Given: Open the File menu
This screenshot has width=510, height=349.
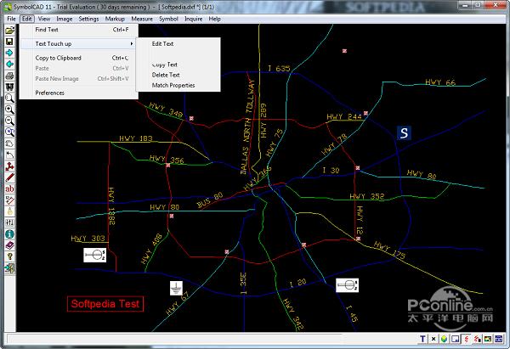Looking at the screenshot, I should (x=11, y=19).
